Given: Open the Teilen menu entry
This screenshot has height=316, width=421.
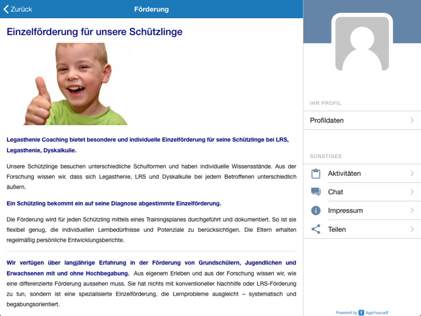Looking at the screenshot, I should click(362, 229).
